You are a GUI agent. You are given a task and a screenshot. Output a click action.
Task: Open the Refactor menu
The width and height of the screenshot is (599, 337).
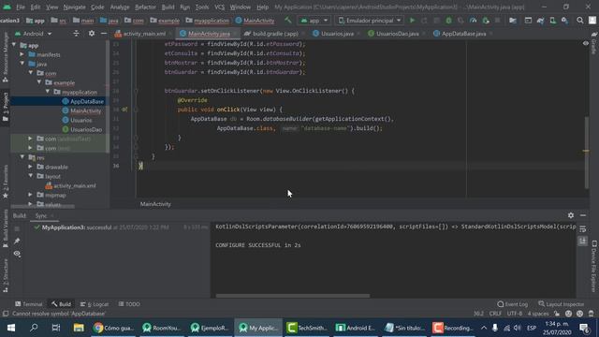(x=145, y=7)
